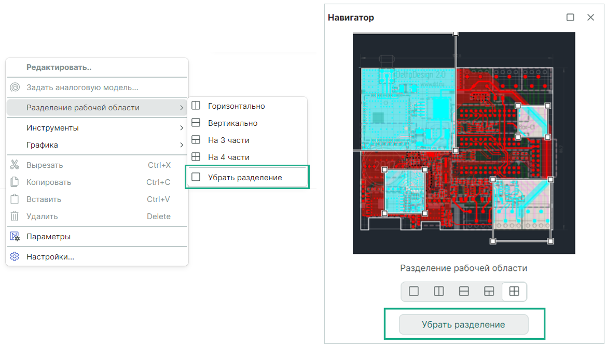Click the analog model spiral icon
This screenshot has width=606, height=347.
click(x=15, y=88)
